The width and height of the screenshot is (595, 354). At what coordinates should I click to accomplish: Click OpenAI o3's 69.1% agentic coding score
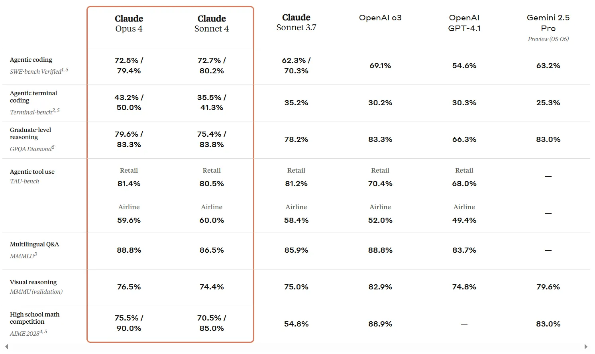coord(380,66)
